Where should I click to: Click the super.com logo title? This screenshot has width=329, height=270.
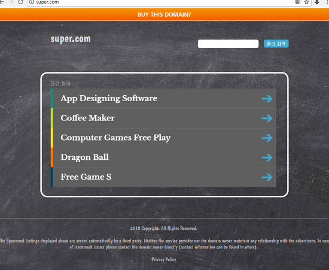pos(71,40)
